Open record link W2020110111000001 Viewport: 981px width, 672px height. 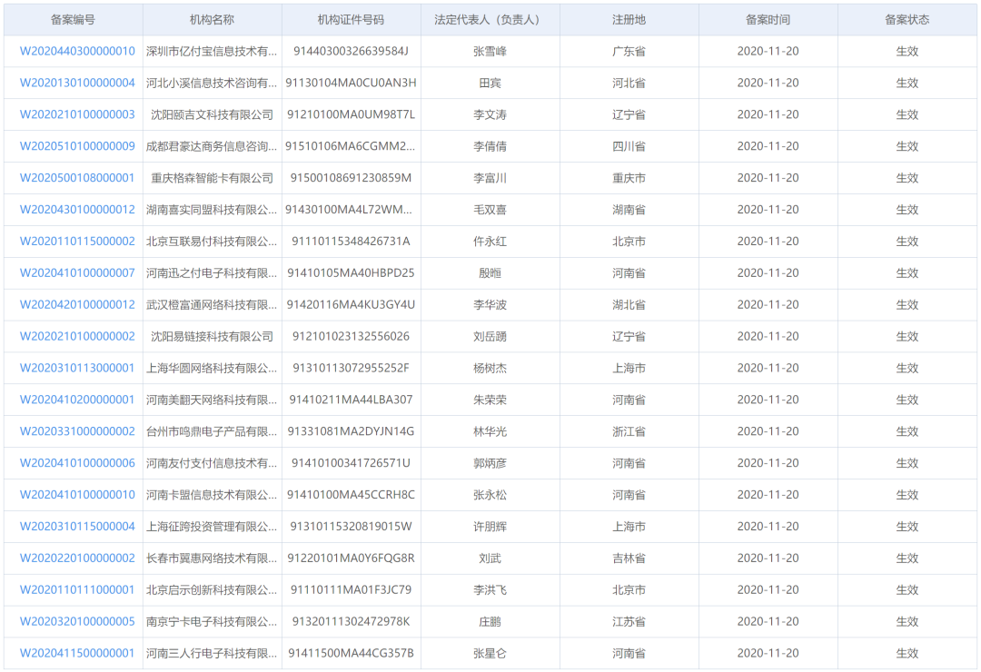click(77, 589)
